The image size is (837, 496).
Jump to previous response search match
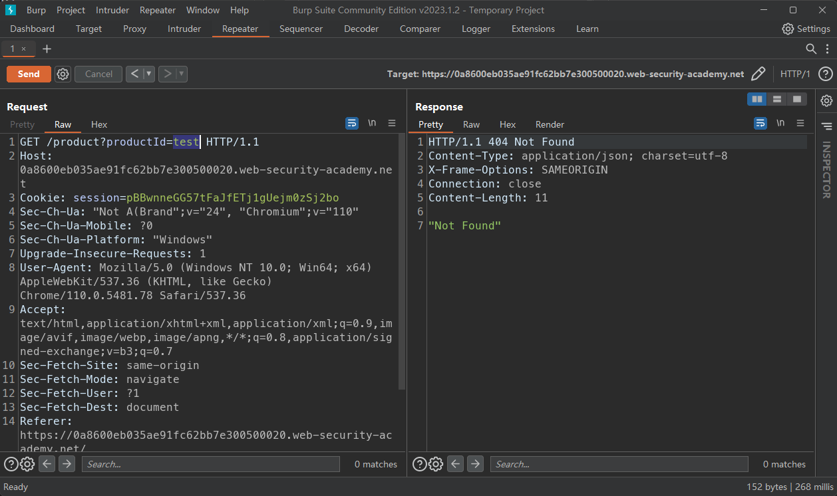pyautogui.click(x=455, y=464)
